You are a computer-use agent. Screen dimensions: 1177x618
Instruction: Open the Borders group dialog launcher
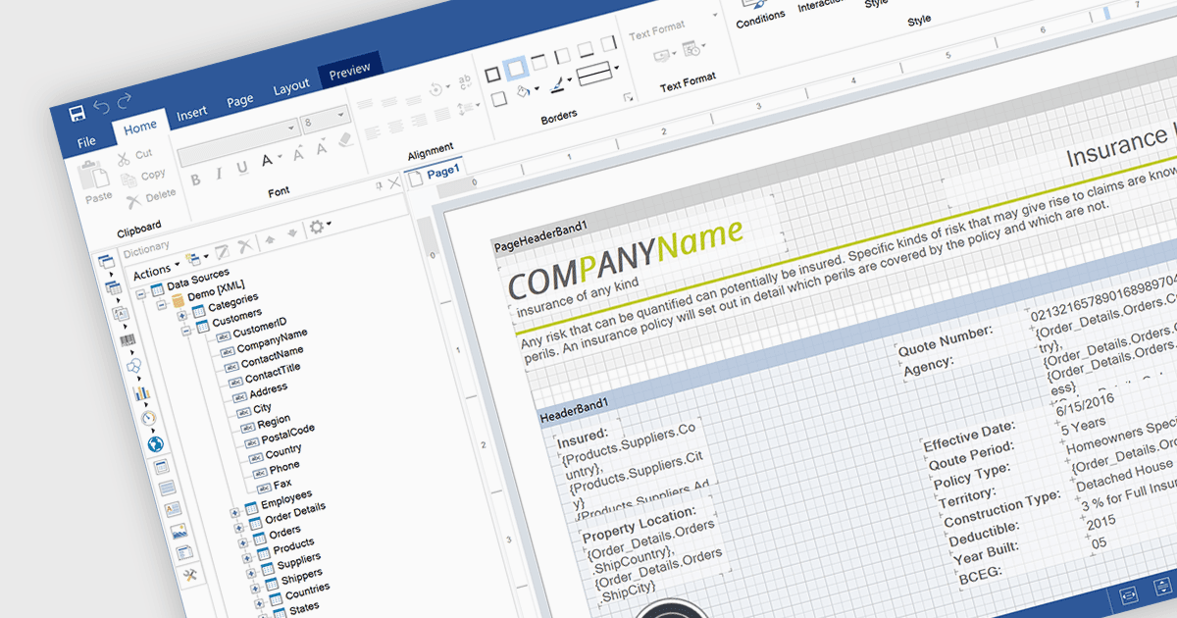[x=627, y=97]
